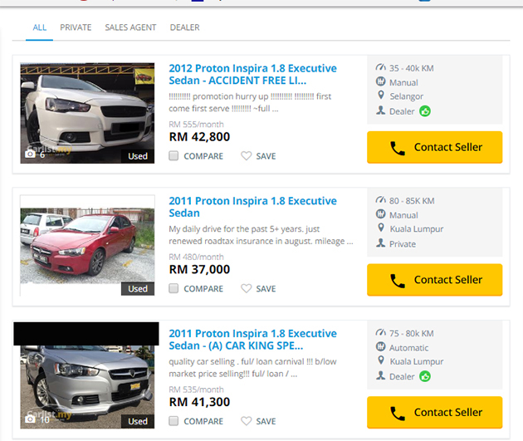The height and width of the screenshot is (441, 523).
Task: Click heart Save icon on silver Inspira listing
Action: (247, 421)
